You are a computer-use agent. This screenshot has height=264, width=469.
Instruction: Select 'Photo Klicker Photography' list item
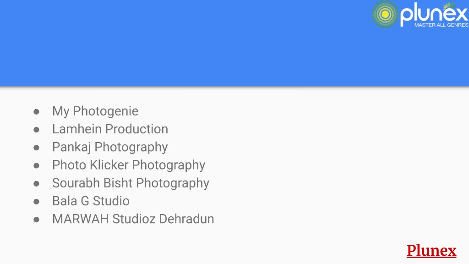[x=129, y=165]
